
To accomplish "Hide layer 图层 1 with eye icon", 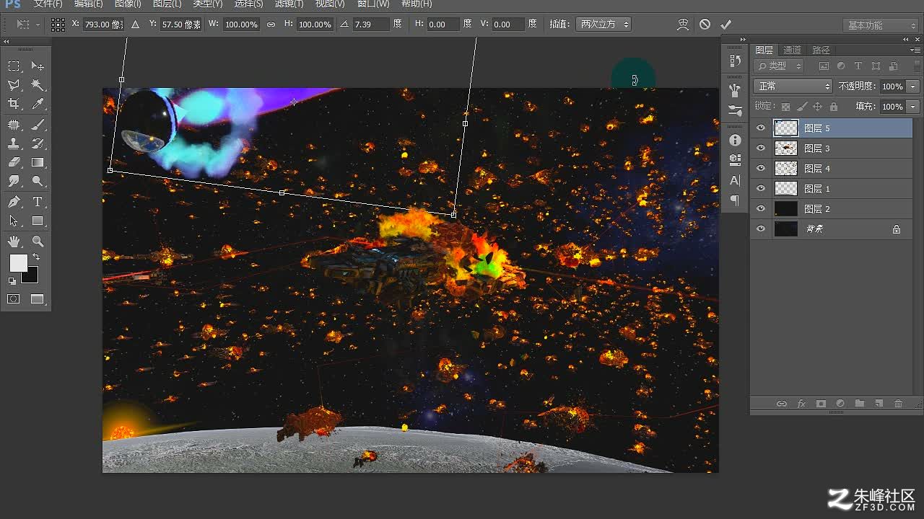I will [x=760, y=189].
